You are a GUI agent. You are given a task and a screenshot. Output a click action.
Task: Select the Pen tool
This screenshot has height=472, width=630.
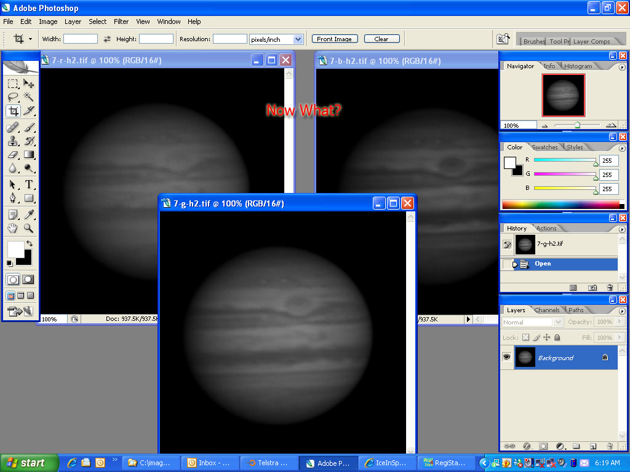click(13, 199)
